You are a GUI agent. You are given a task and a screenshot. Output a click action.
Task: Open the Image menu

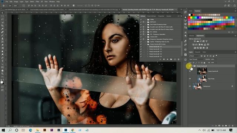tap(16, 1)
